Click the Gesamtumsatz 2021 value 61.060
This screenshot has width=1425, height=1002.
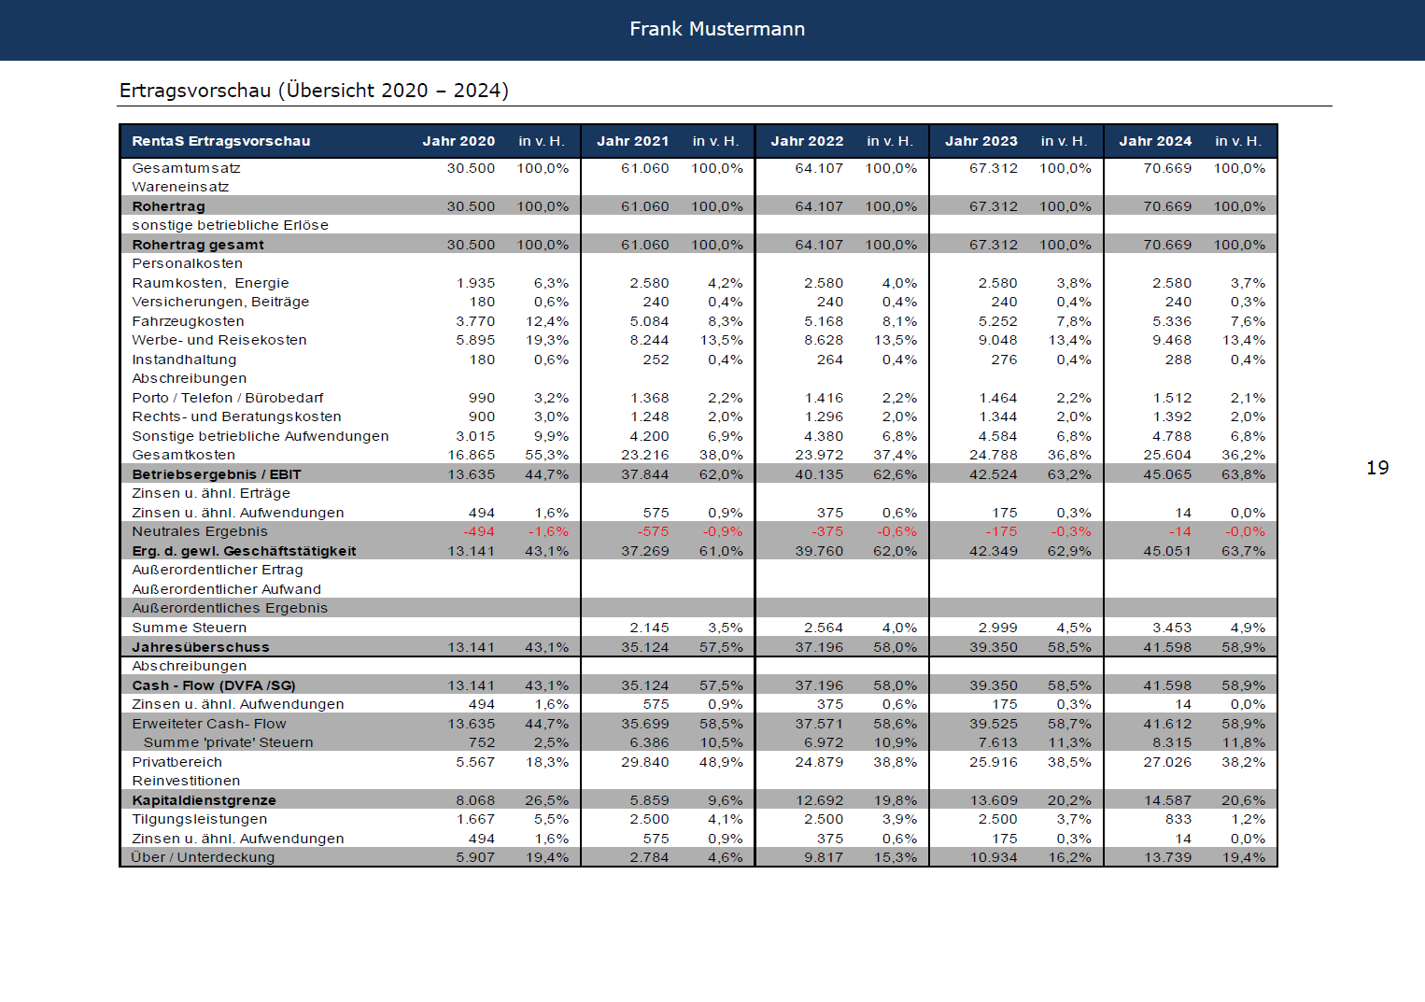[x=645, y=168]
